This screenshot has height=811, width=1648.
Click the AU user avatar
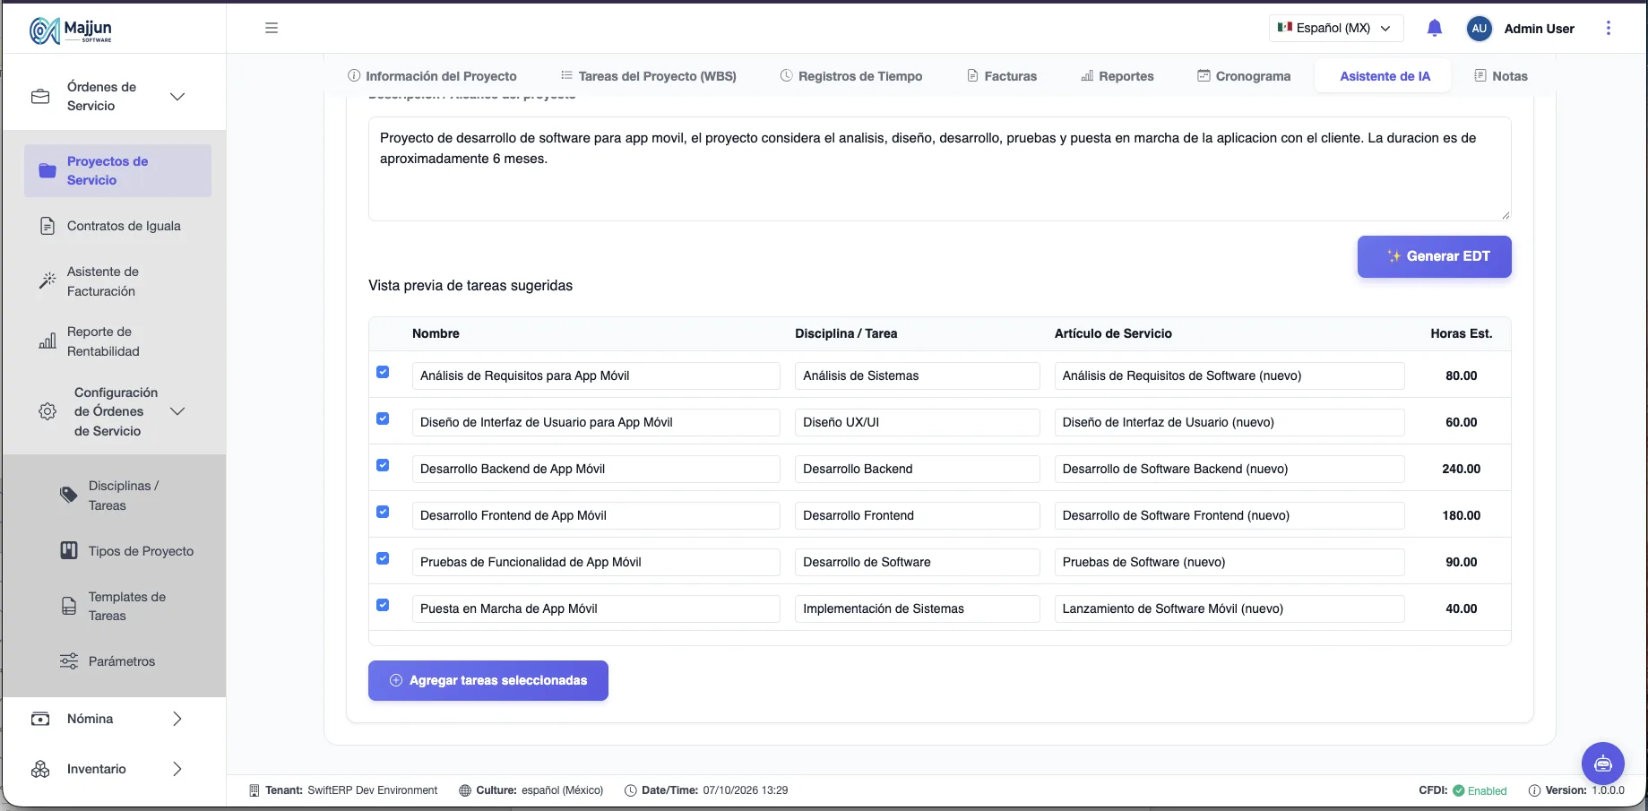point(1479,29)
